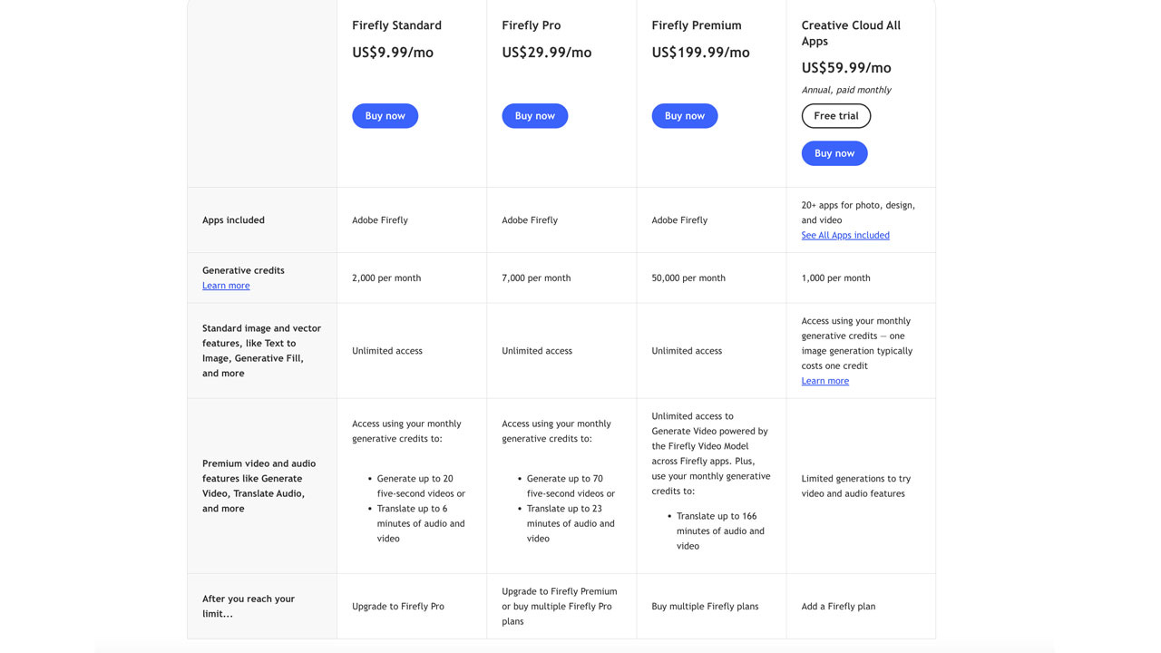Select the Buy multiple Firefly plans text
The image size is (1161, 653).
click(705, 607)
